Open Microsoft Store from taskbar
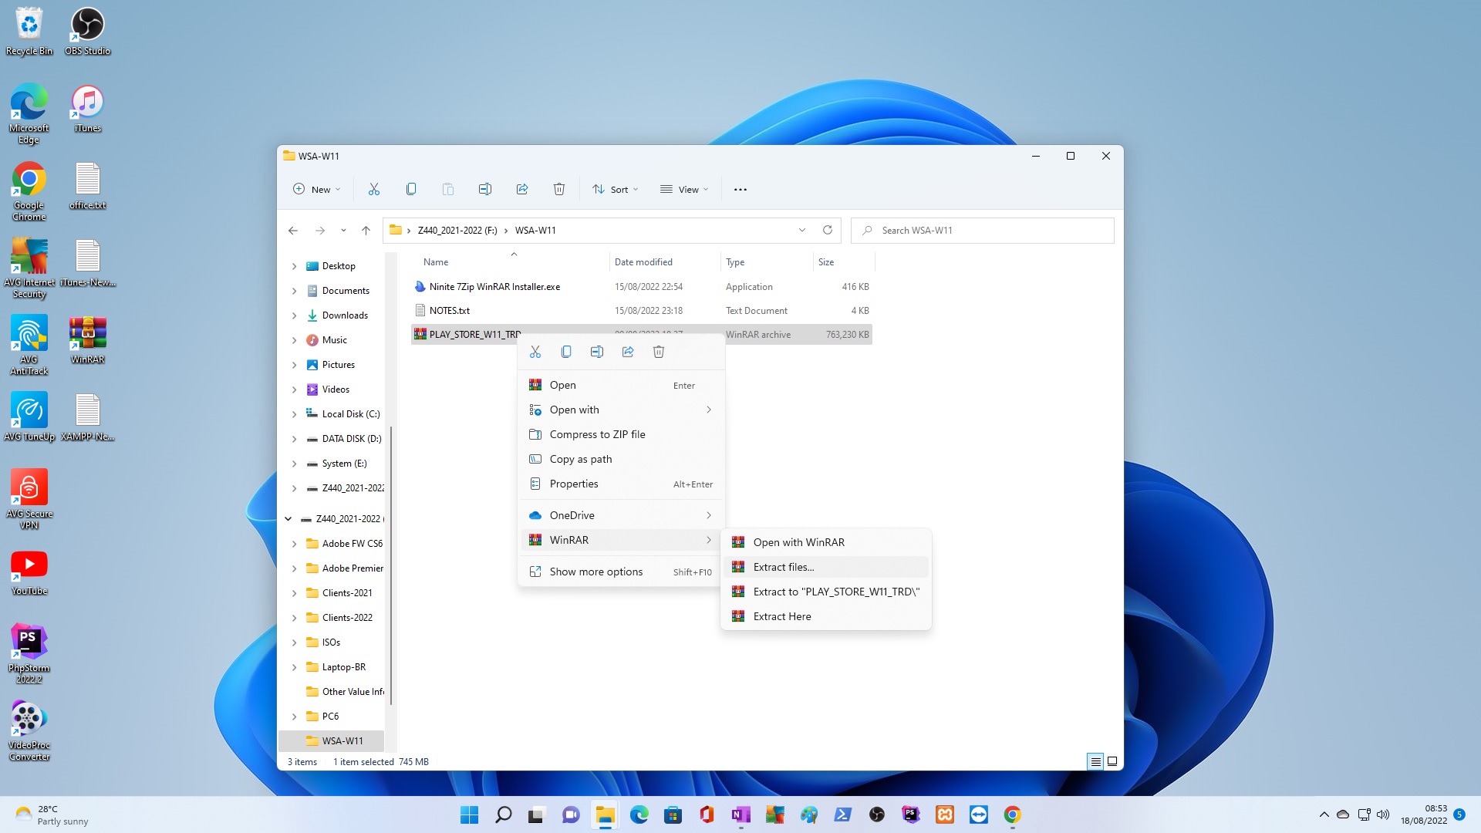Viewport: 1481px width, 833px height. [673, 814]
